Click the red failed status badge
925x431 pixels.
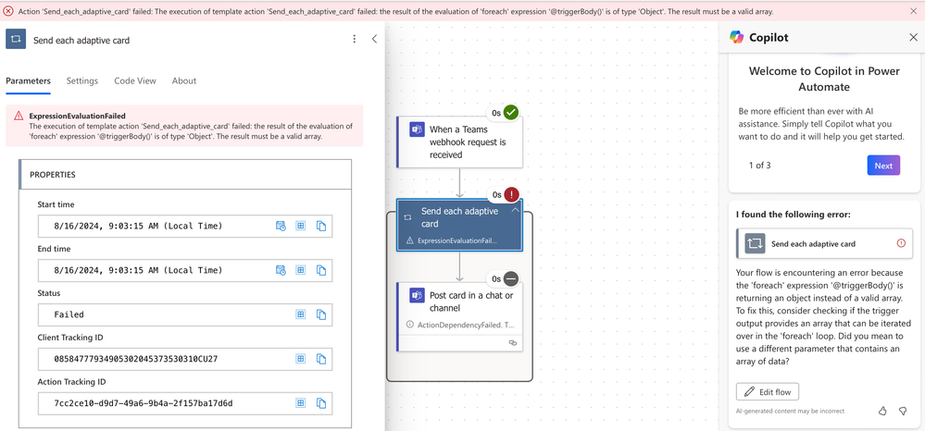click(511, 194)
